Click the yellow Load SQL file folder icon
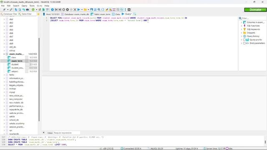Viewport: 267px width, 150px height. pos(85,10)
